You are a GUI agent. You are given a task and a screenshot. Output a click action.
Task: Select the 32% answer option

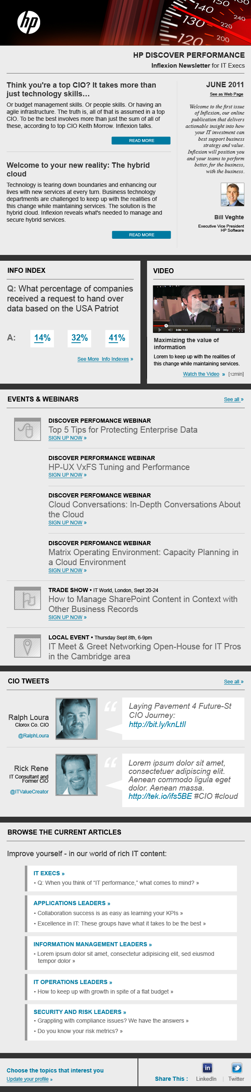pos(80,338)
